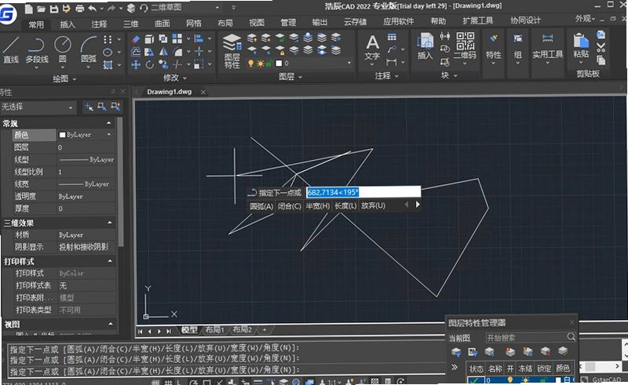Switch to the 布局1 layout tab
Screen dimensions: 628x385
pyautogui.click(x=214, y=330)
